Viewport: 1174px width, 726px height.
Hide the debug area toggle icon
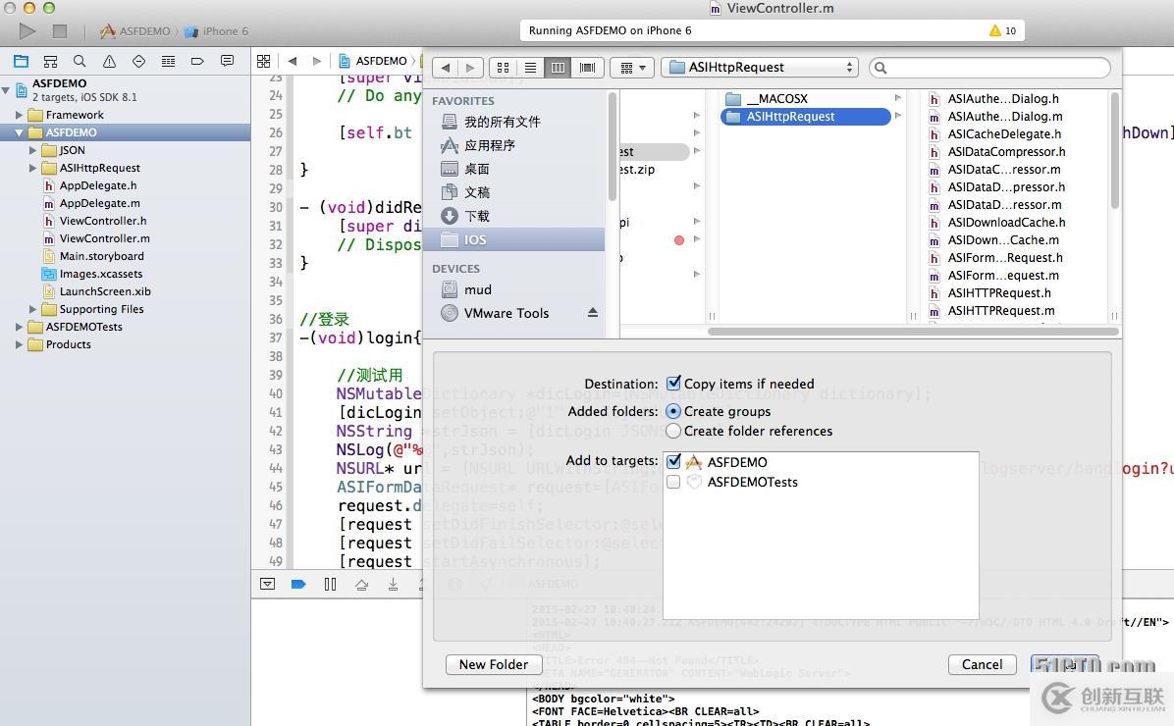267,585
